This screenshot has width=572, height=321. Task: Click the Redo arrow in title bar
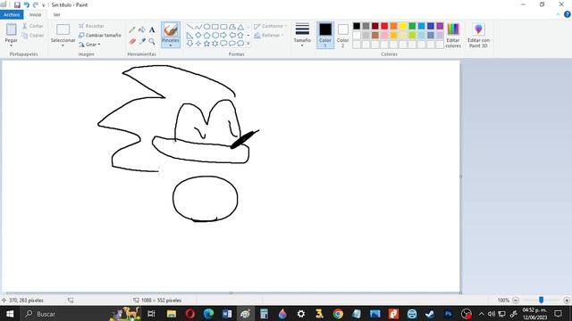[36, 4]
